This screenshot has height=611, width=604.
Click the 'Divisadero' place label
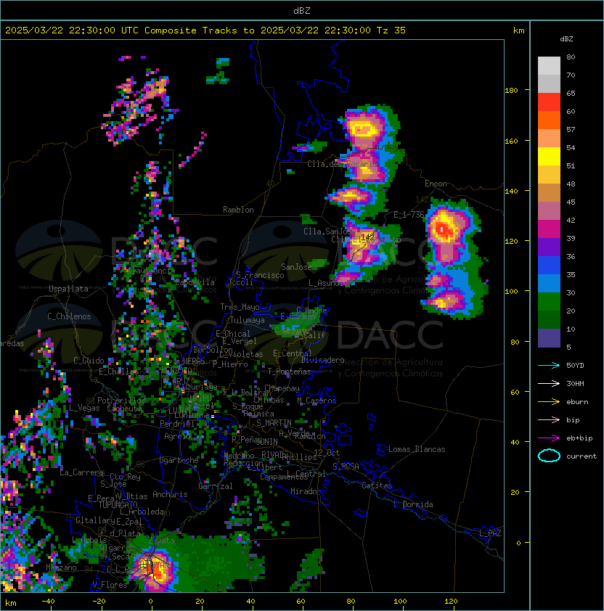point(322,360)
